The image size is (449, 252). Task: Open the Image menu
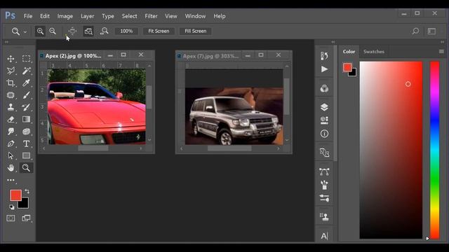pyautogui.click(x=65, y=16)
